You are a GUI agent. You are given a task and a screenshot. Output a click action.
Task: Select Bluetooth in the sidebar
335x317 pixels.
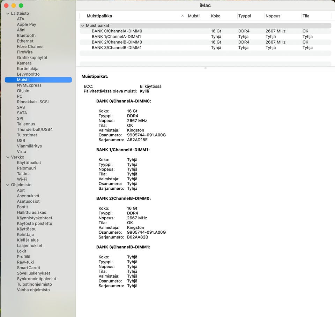[x=26, y=36]
